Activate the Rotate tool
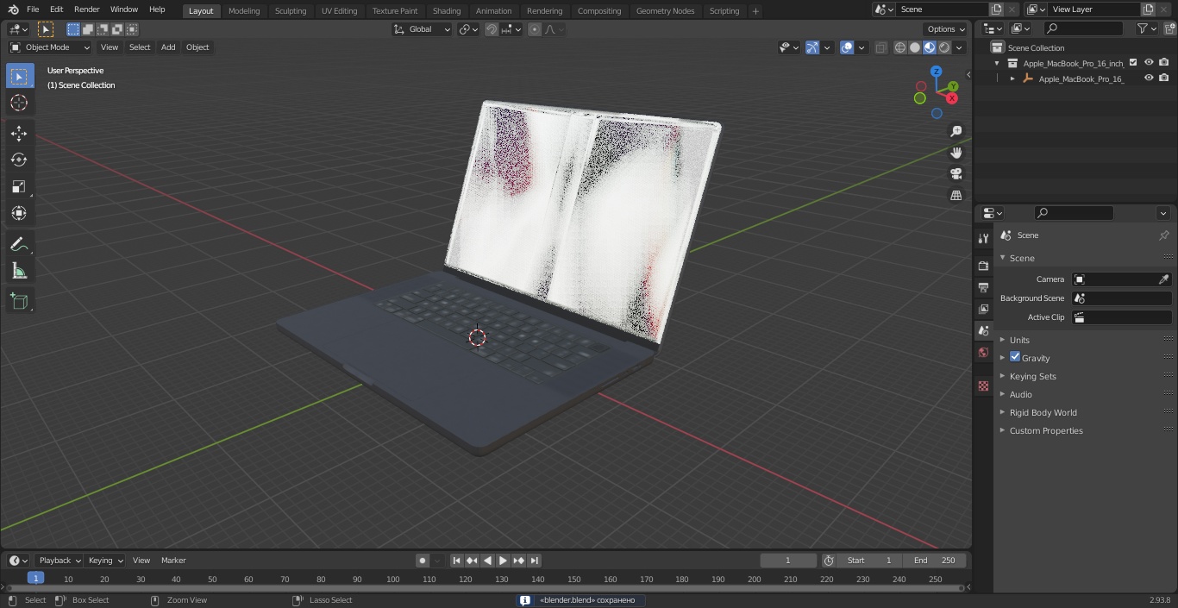Viewport: 1178px width, 608px height. (19, 160)
